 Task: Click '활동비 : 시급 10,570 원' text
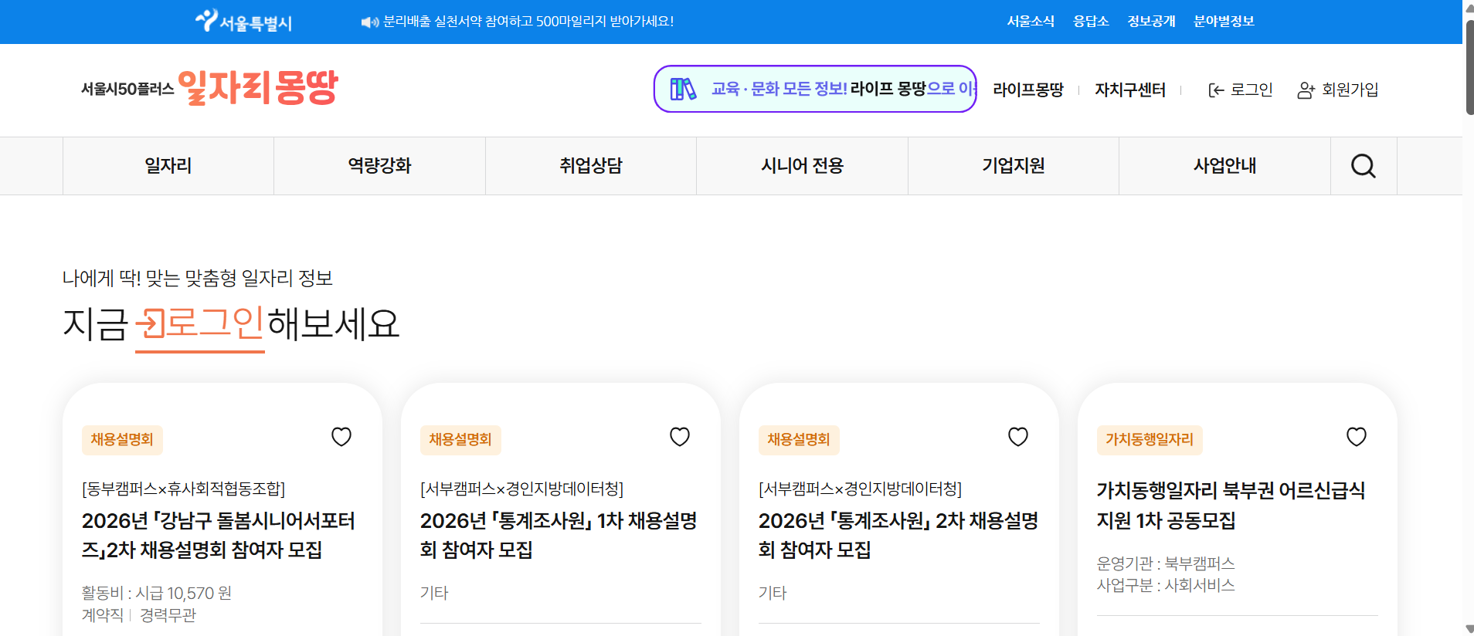point(157,594)
